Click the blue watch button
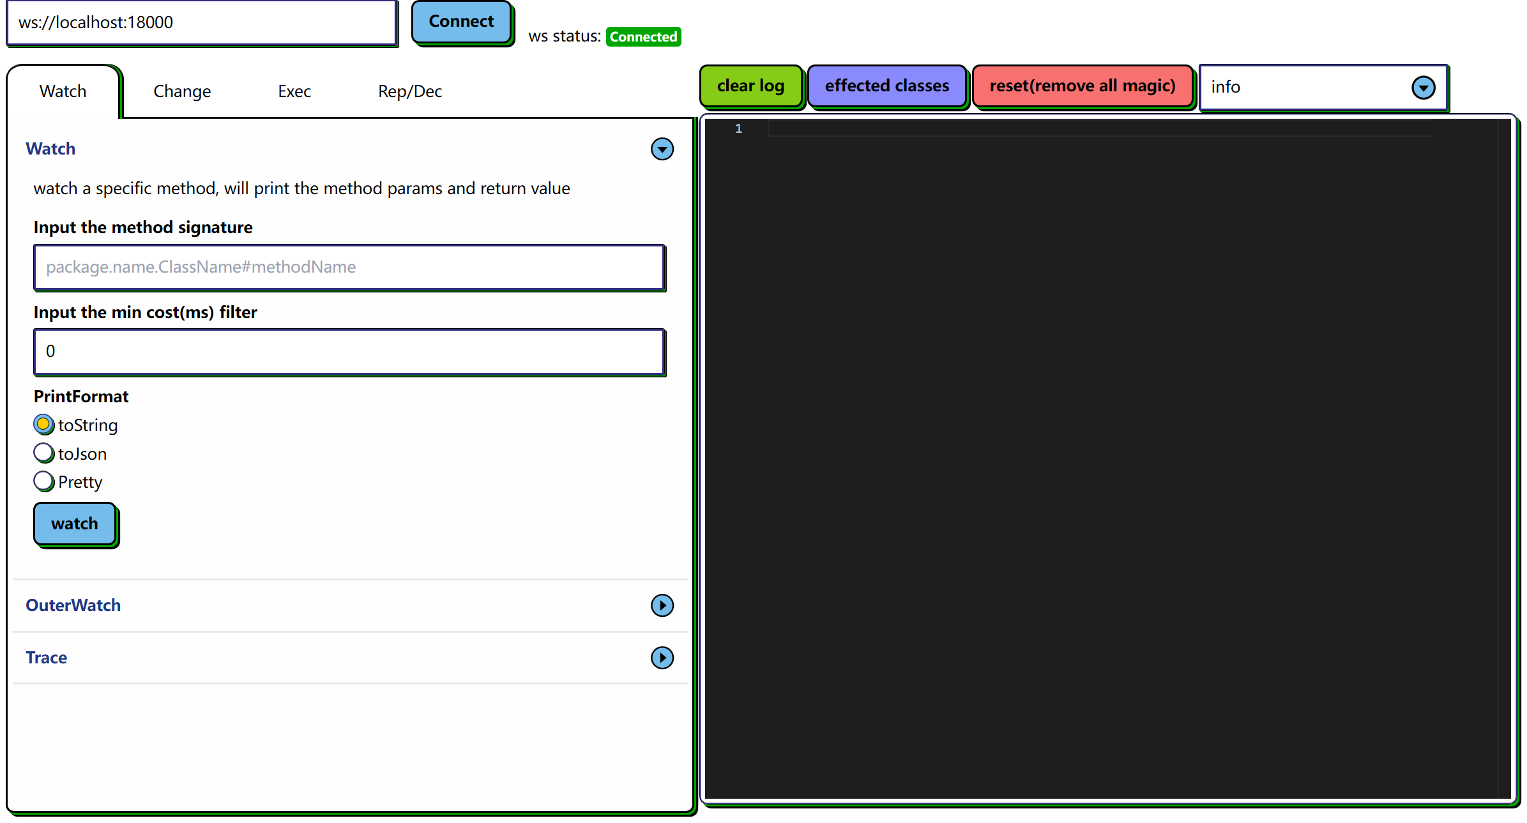The height and width of the screenshot is (823, 1527). [75, 524]
